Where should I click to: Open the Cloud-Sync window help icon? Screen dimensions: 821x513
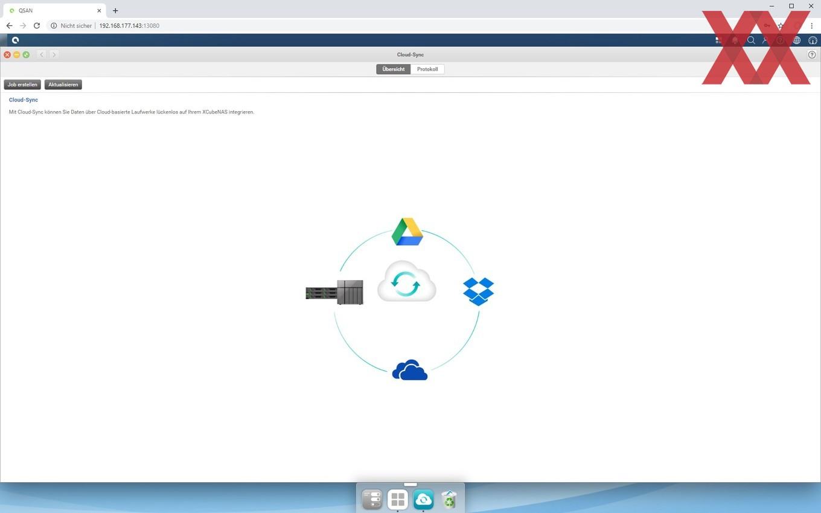812,55
